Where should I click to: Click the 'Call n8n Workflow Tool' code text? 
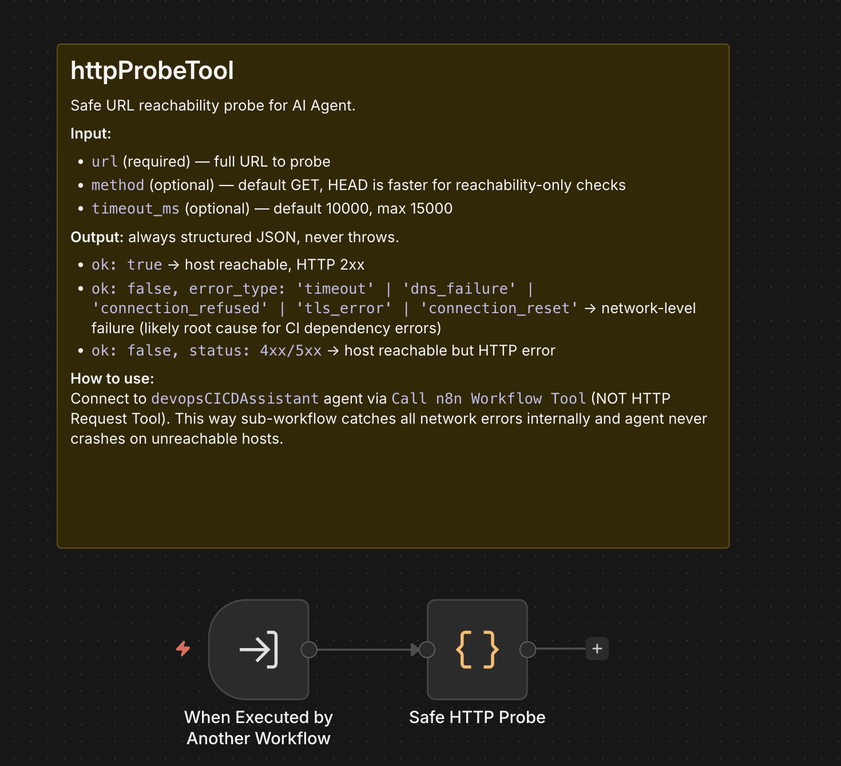pos(489,398)
